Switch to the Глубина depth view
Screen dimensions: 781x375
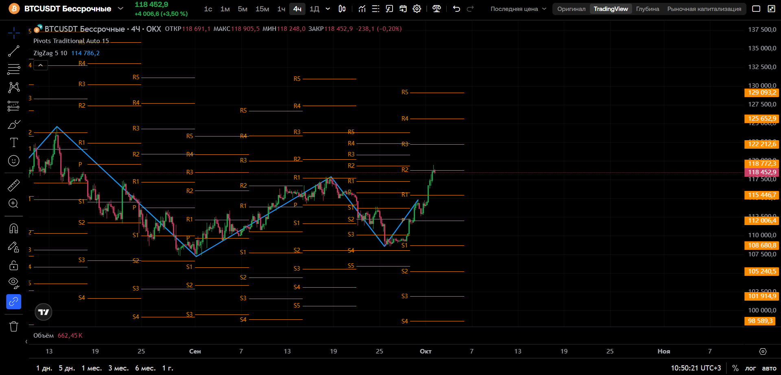click(648, 9)
